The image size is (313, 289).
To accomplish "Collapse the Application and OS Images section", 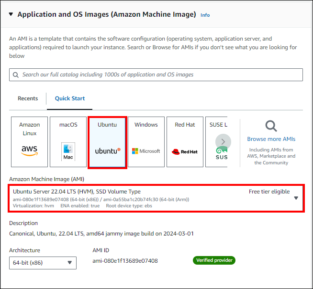I will pyautogui.click(x=11, y=14).
